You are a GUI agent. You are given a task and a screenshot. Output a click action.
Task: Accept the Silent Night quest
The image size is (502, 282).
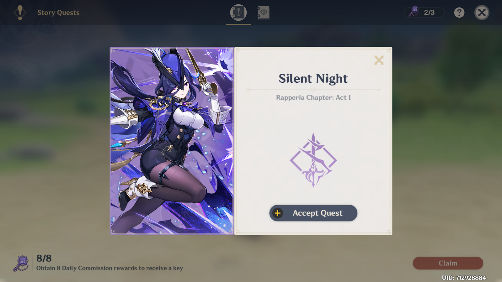click(313, 213)
